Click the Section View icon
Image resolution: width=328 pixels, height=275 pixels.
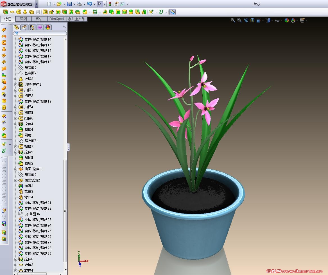pos(252,20)
